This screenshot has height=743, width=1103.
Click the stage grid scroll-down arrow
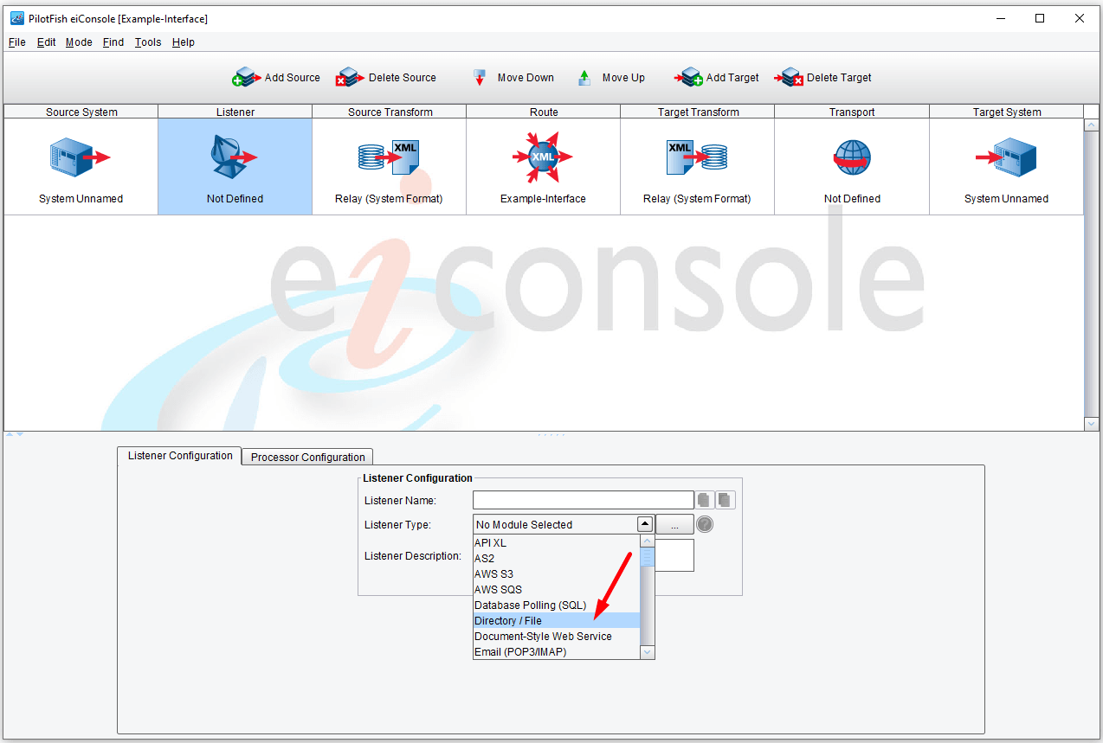[1092, 423]
